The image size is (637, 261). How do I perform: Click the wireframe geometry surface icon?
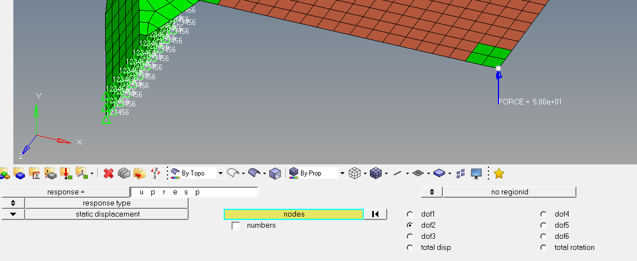click(233, 173)
